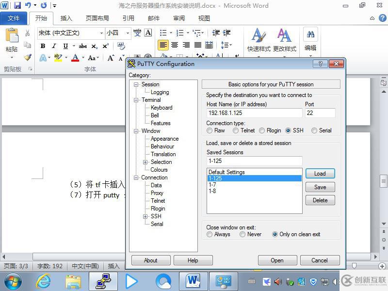
Task: Switch to 邮件 Mailings tab
Action: tap(154, 18)
